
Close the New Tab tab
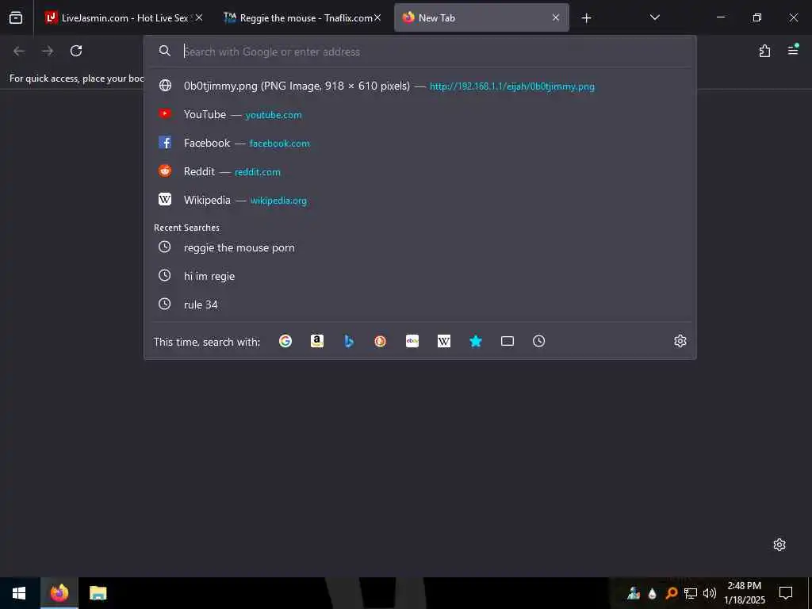click(x=556, y=17)
